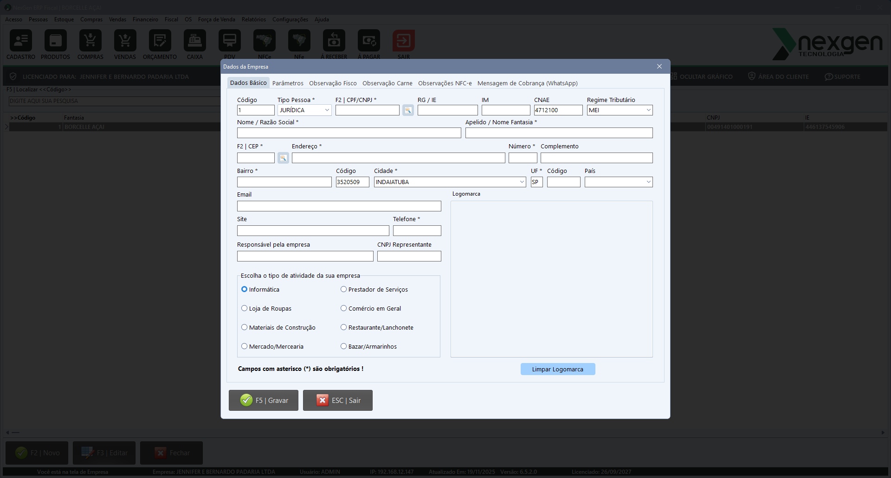Expand the Cidade combo box
The height and width of the screenshot is (478, 891).
(x=522, y=182)
